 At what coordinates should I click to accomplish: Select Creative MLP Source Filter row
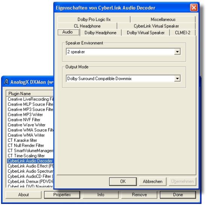(30, 104)
